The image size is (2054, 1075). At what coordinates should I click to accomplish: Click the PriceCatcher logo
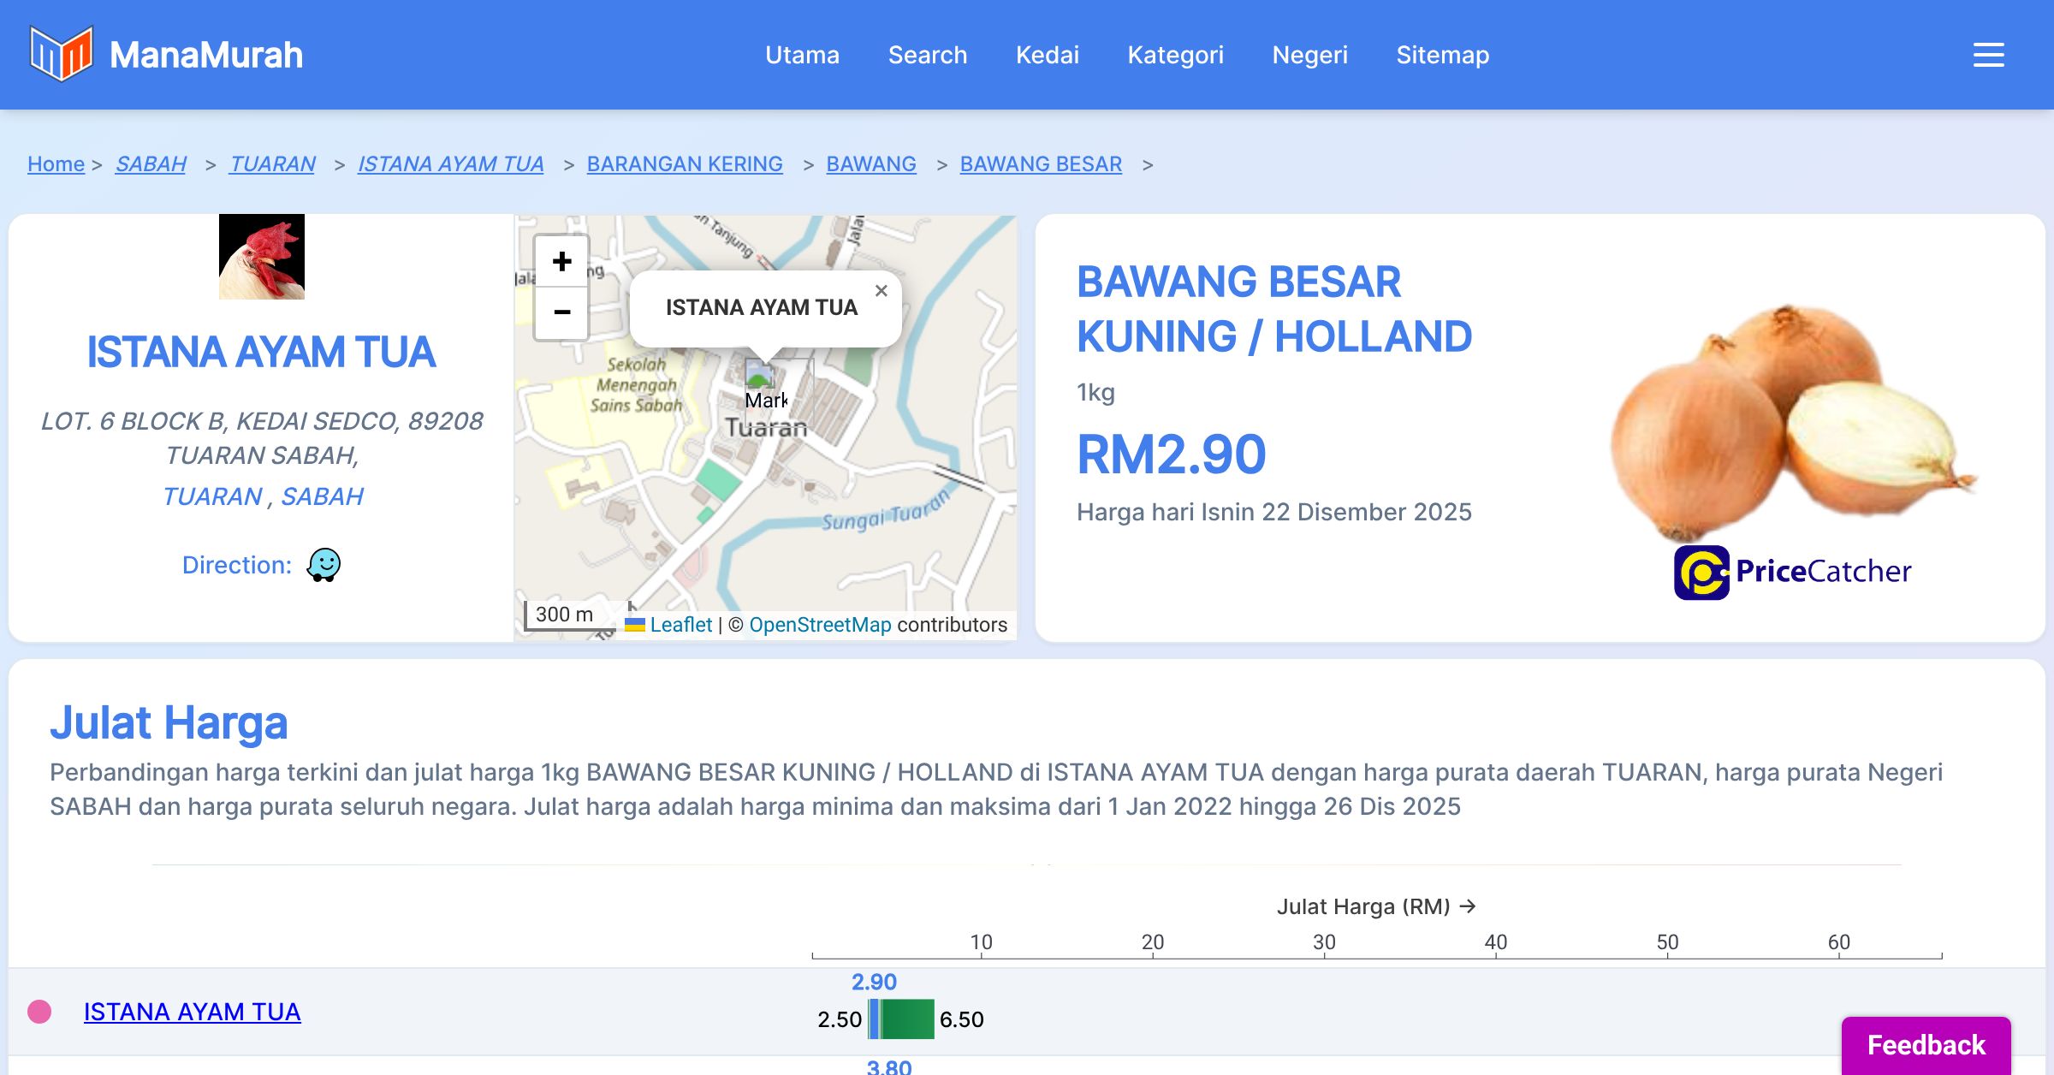tap(1792, 572)
